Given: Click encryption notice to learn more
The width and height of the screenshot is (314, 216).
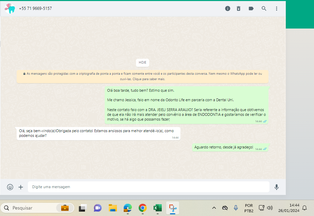Looking at the screenshot, I should [x=142, y=76].
